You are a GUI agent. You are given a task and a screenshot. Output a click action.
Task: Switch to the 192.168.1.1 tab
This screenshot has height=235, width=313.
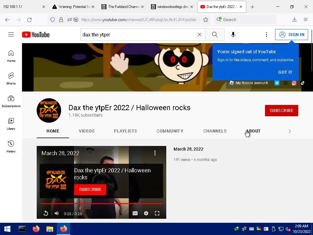[x=21, y=7]
